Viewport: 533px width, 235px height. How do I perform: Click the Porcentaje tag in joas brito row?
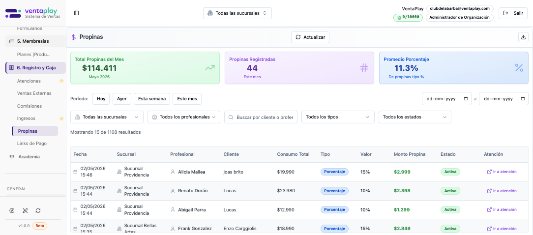point(334,172)
